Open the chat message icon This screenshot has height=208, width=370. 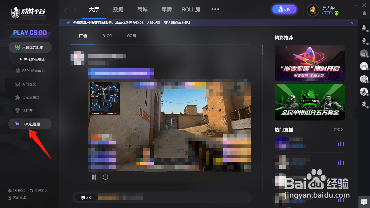[x=364, y=202]
